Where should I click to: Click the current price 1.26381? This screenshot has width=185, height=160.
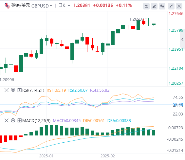[82, 6]
